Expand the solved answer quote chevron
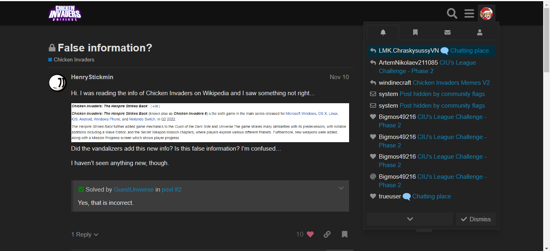 point(341,188)
